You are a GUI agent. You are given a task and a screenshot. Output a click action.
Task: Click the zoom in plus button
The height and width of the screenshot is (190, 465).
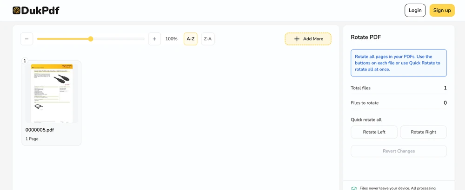[x=154, y=39]
